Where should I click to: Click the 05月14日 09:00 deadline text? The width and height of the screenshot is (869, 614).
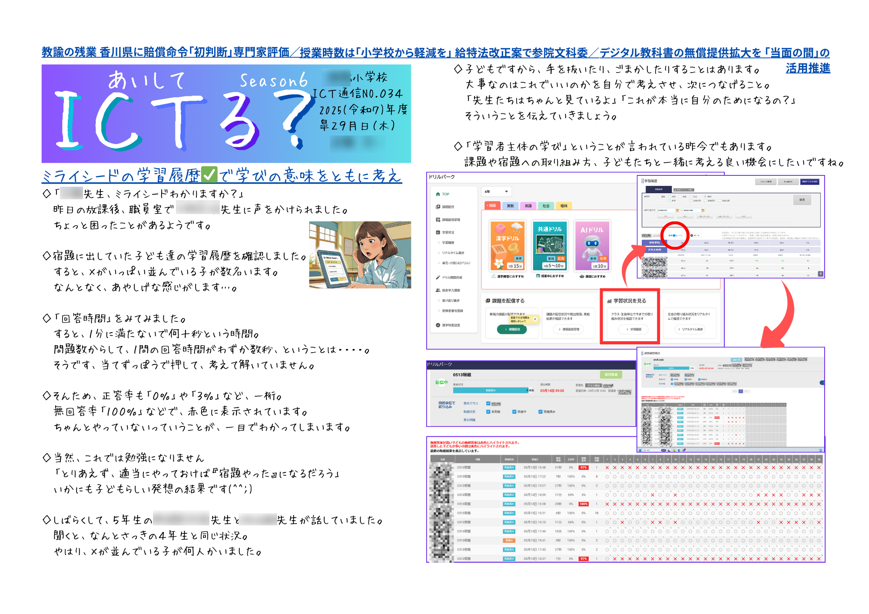click(552, 391)
